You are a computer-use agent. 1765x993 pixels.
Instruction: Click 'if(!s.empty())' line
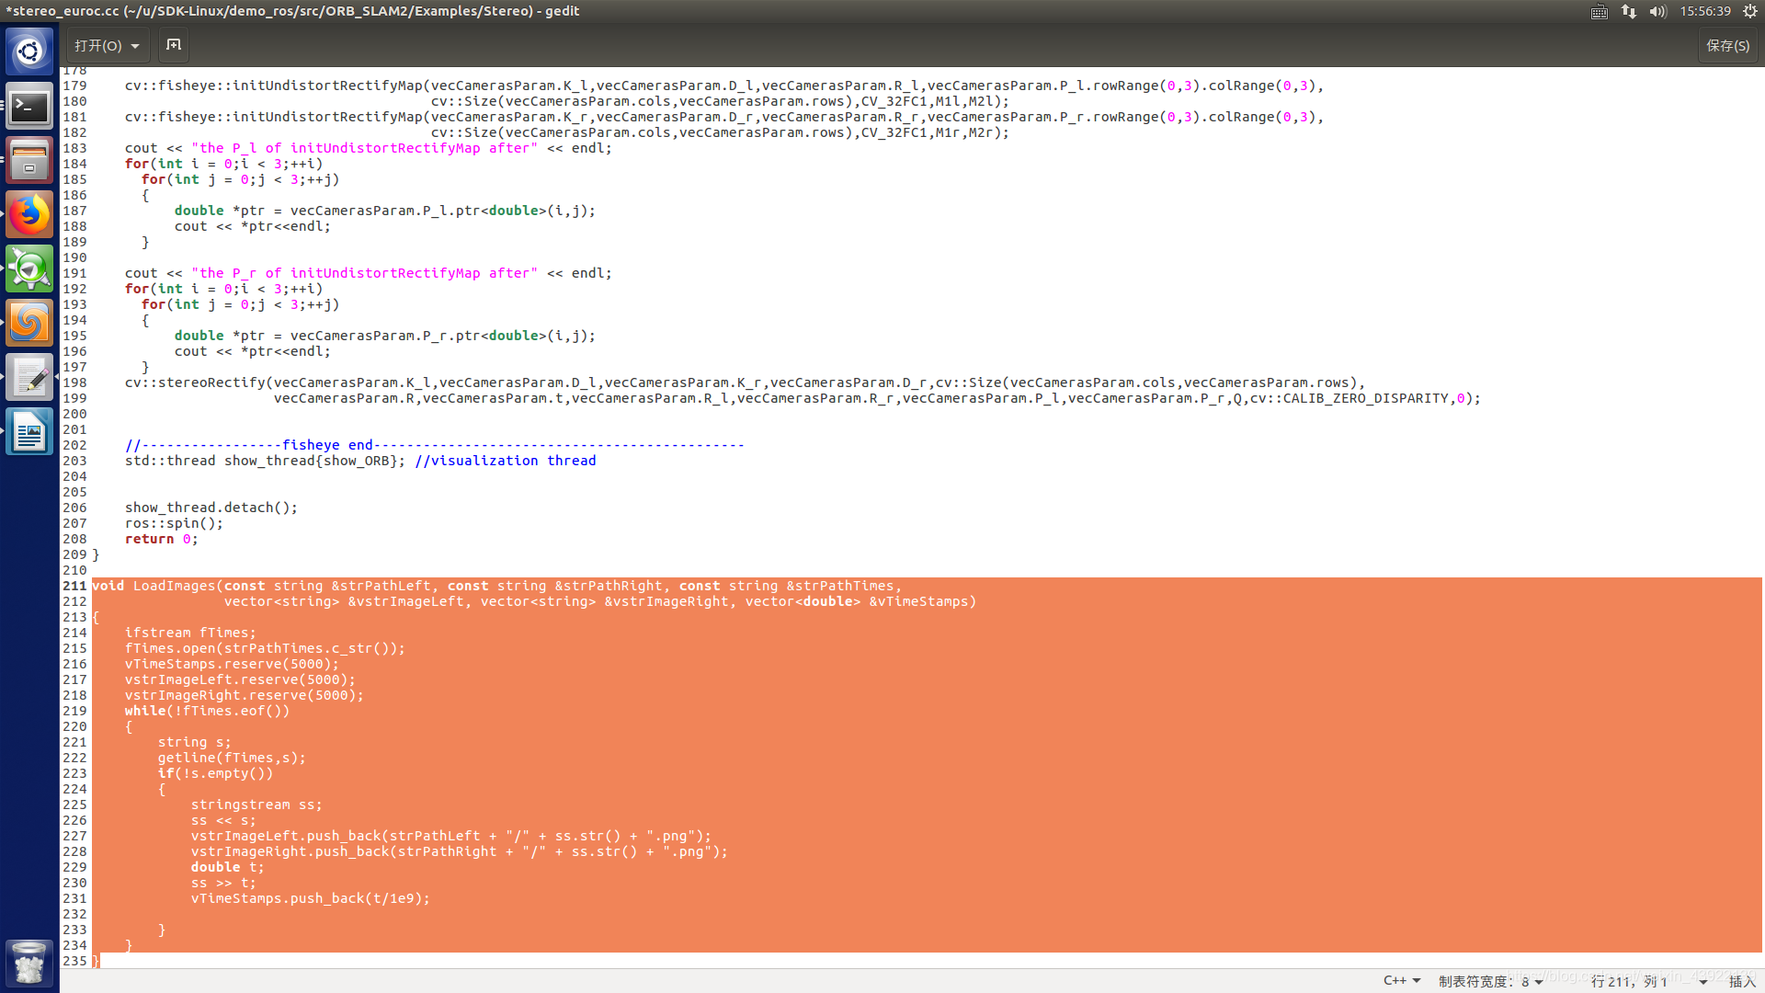click(x=215, y=773)
